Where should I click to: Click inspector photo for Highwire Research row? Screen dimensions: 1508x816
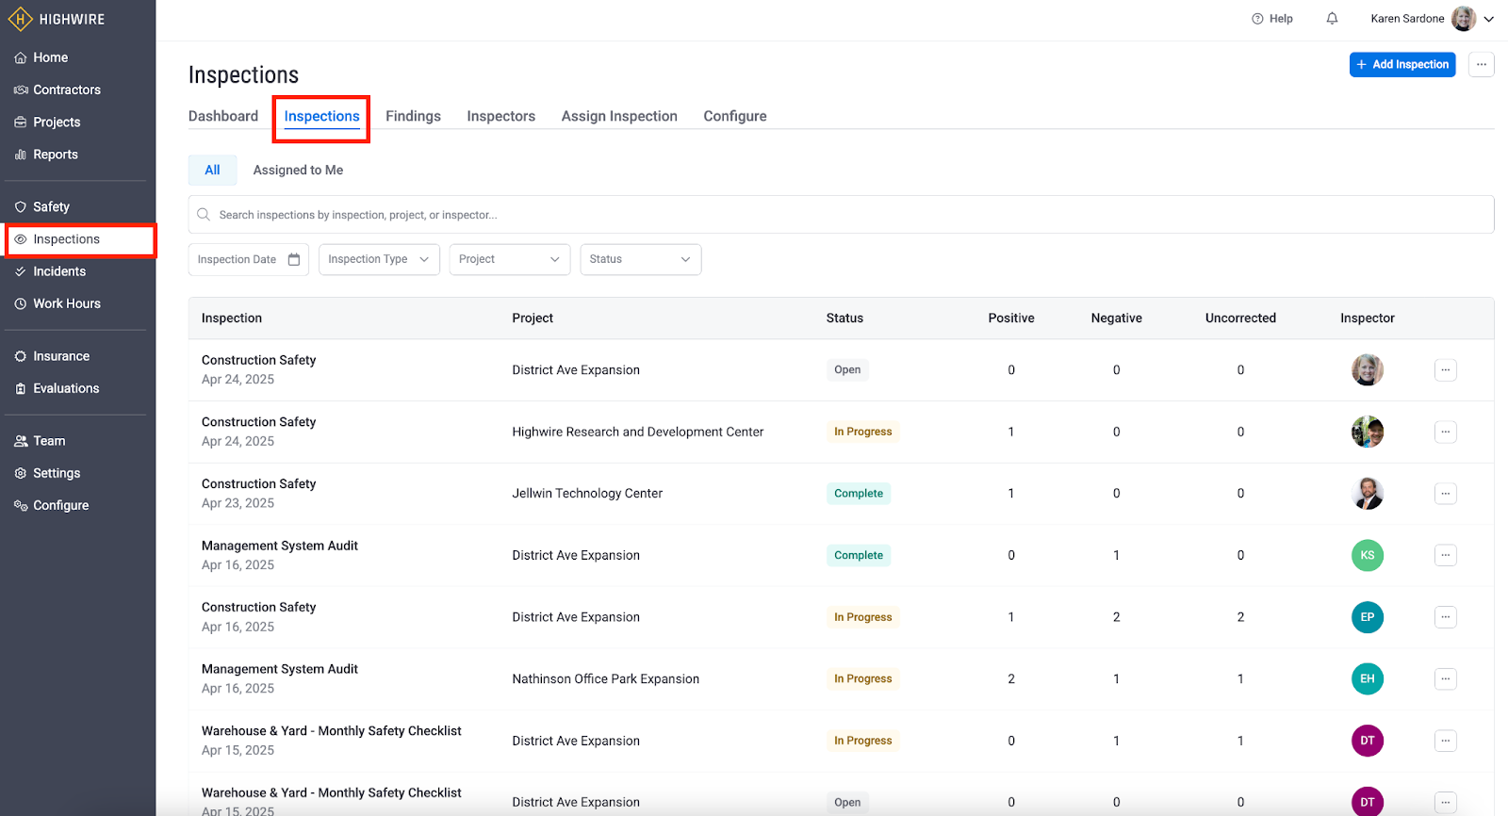(x=1367, y=432)
